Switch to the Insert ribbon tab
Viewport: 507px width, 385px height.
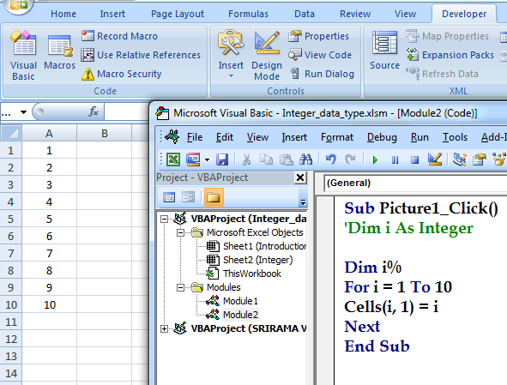[x=112, y=14]
